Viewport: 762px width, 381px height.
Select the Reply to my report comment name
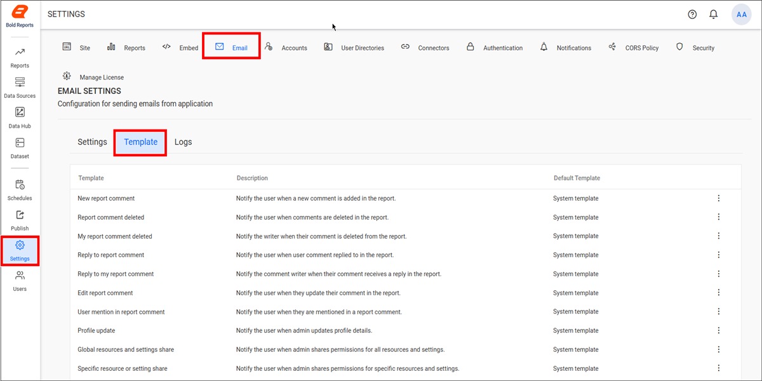[116, 274]
